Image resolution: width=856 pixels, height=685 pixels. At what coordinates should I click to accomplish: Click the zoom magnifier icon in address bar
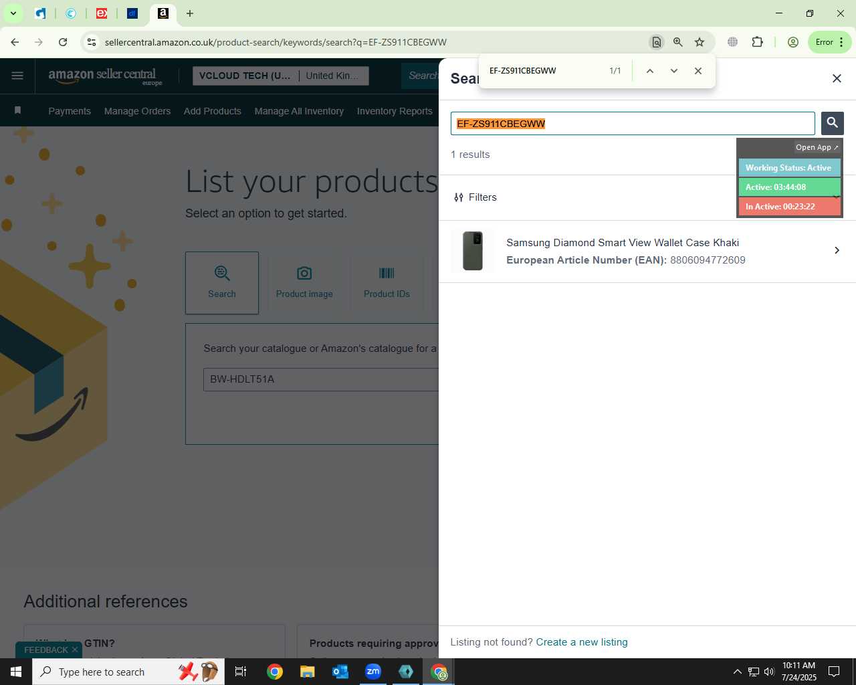677,42
